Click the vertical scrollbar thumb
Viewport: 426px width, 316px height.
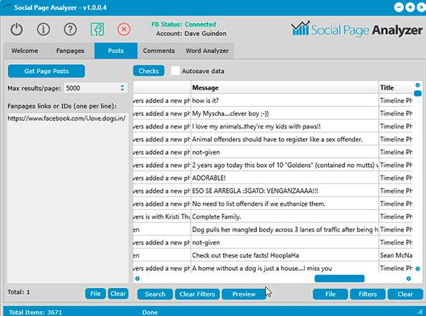pos(417,93)
